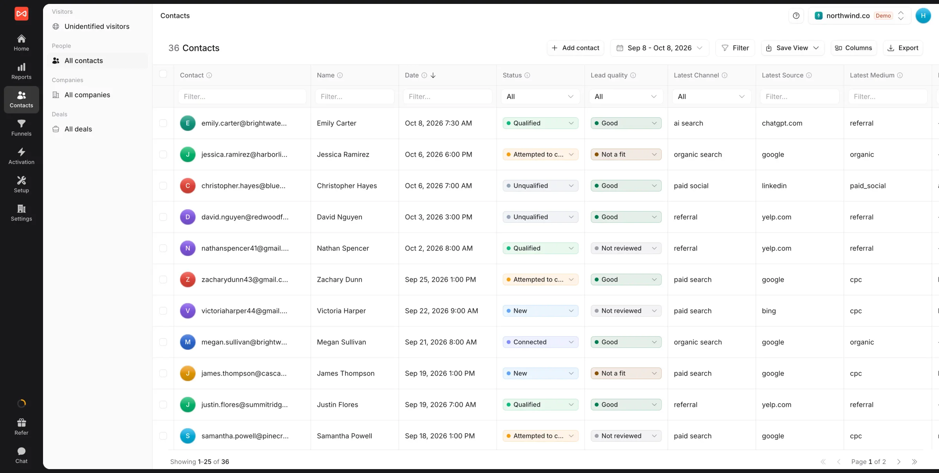Click Victoria Harper name cell
Image resolution: width=939 pixels, height=473 pixels.
pyautogui.click(x=354, y=311)
